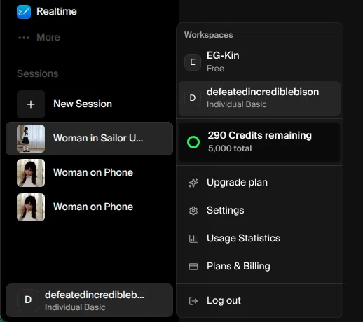Click the D workspace avatar in menu
This screenshot has width=363, height=322.
pos(193,98)
